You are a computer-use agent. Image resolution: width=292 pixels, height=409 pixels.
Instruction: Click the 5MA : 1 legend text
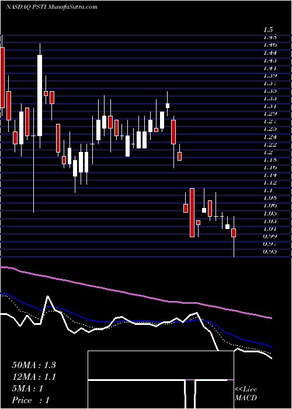27,389
